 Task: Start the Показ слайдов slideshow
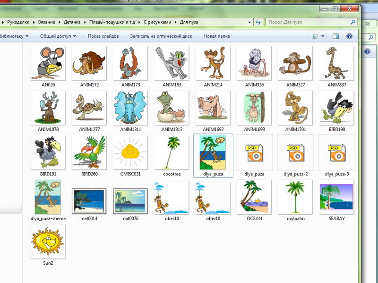point(103,36)
